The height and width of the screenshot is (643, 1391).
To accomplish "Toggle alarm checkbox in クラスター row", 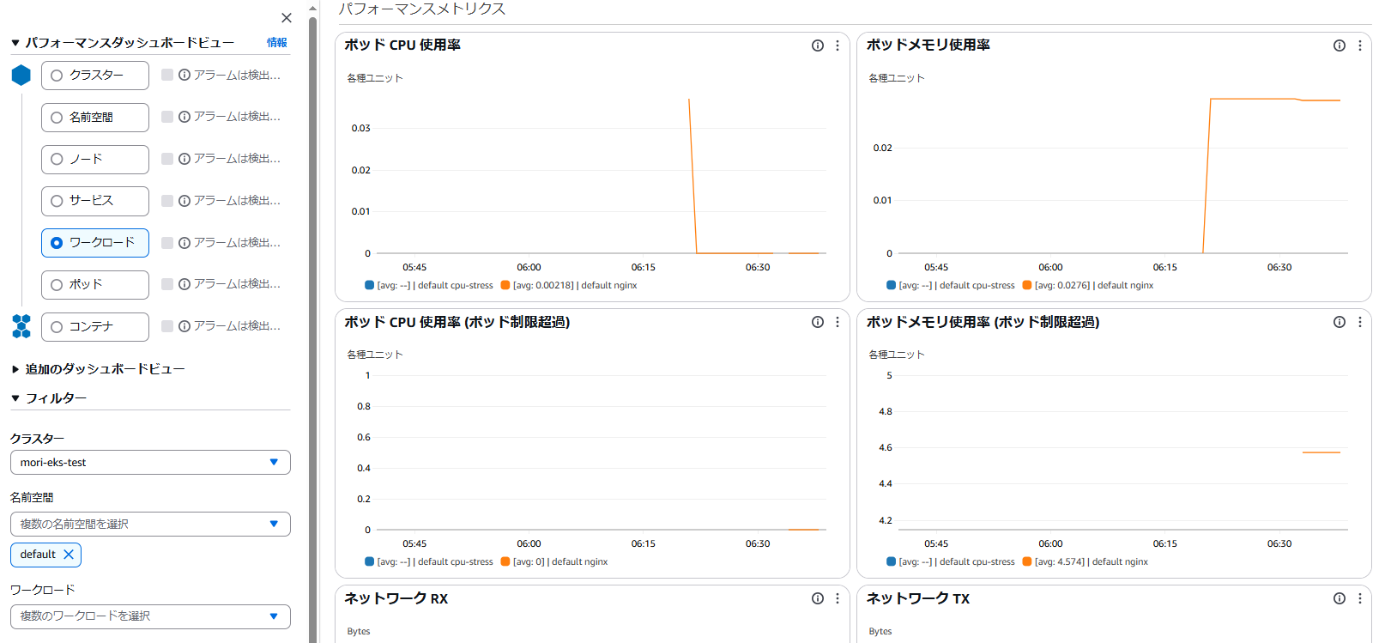I will tap(167, 75).
